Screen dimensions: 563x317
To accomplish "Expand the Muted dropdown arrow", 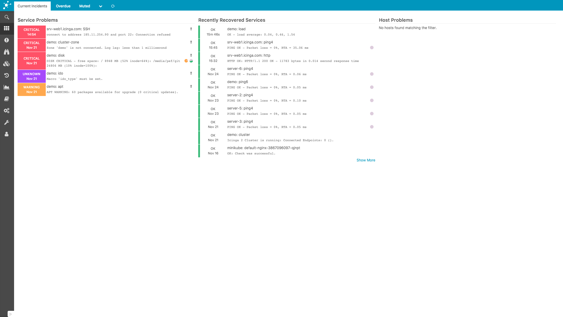I will (101, 6).
